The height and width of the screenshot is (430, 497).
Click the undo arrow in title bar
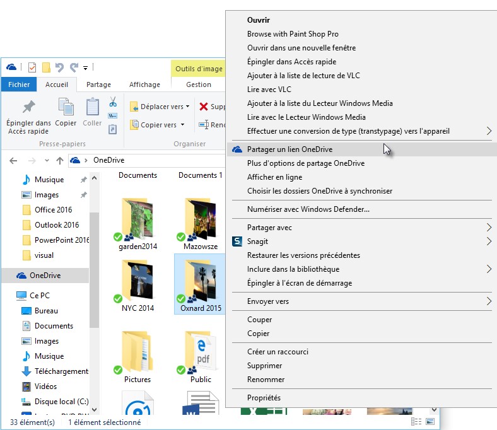tap(60, 67)
